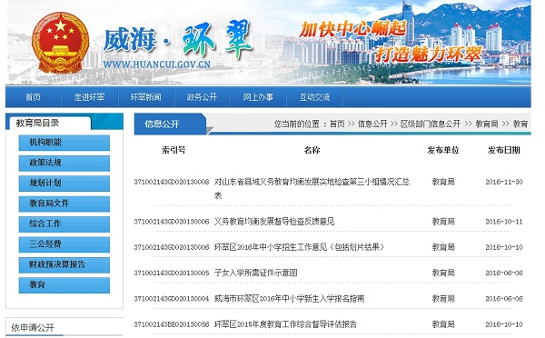Open 威海市环翠区2016年中小学新生入学报名指南 link
The width and height of the screenshot is (545, 338).
[x=289, y=299]
